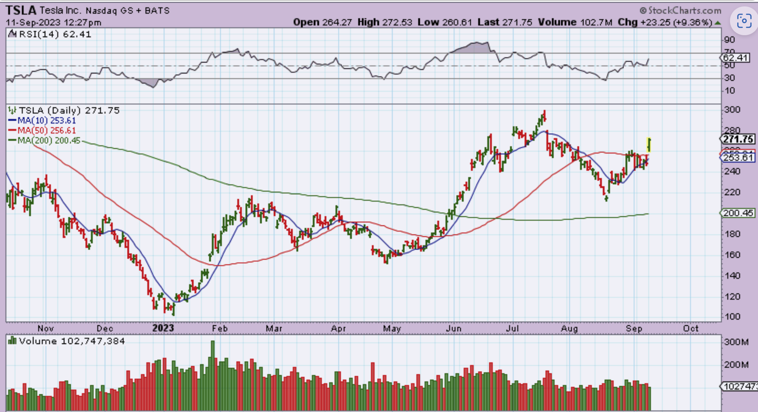Image resolution: width=758 pixels, height=412 pixels.
Task: Click the green MA(200) 200.45 legend
Action: (x=48, y=141)
